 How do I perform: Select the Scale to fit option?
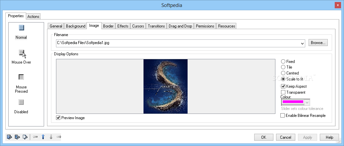[x=283, y=79]
